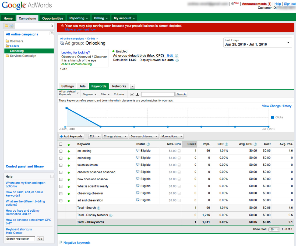Check the box for 'on looking' keyword
Image resolution: width=296 pixels, height=246 pixels.
(x=61, y=151)
